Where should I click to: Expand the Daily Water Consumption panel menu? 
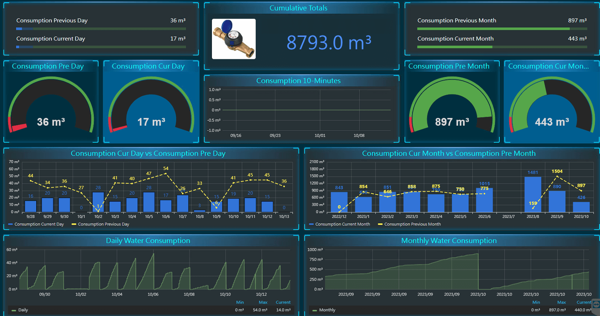tap(148, 241)
